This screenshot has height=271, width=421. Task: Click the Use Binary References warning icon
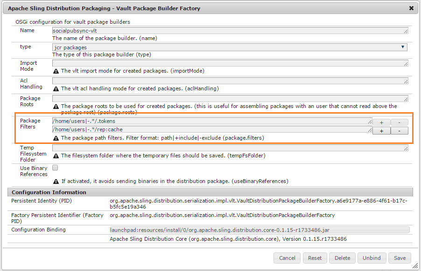[x=56, y=182]
